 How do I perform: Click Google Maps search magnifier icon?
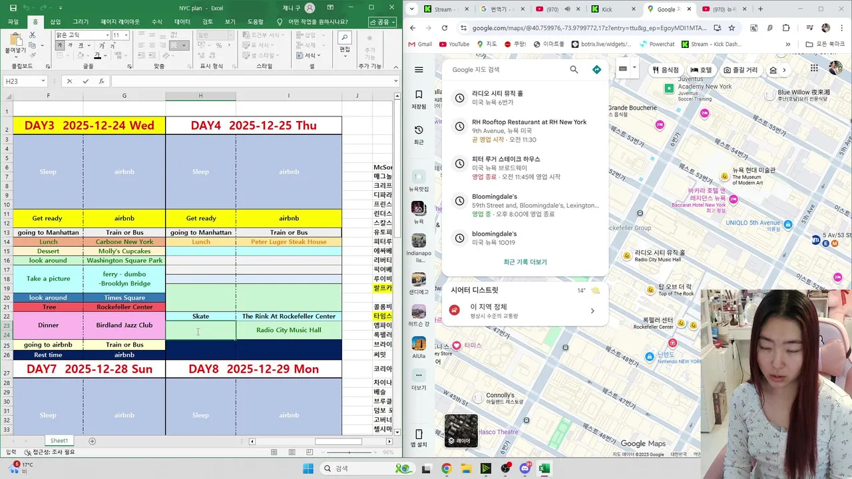[x=574, y=70]
